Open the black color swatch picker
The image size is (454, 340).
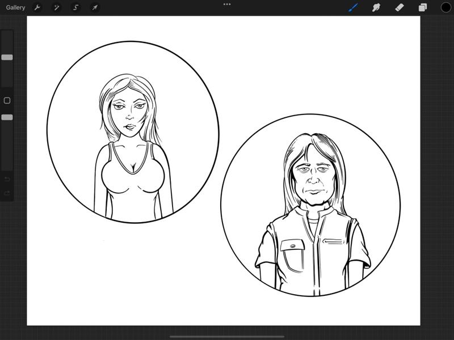click(x=445, y=7)
